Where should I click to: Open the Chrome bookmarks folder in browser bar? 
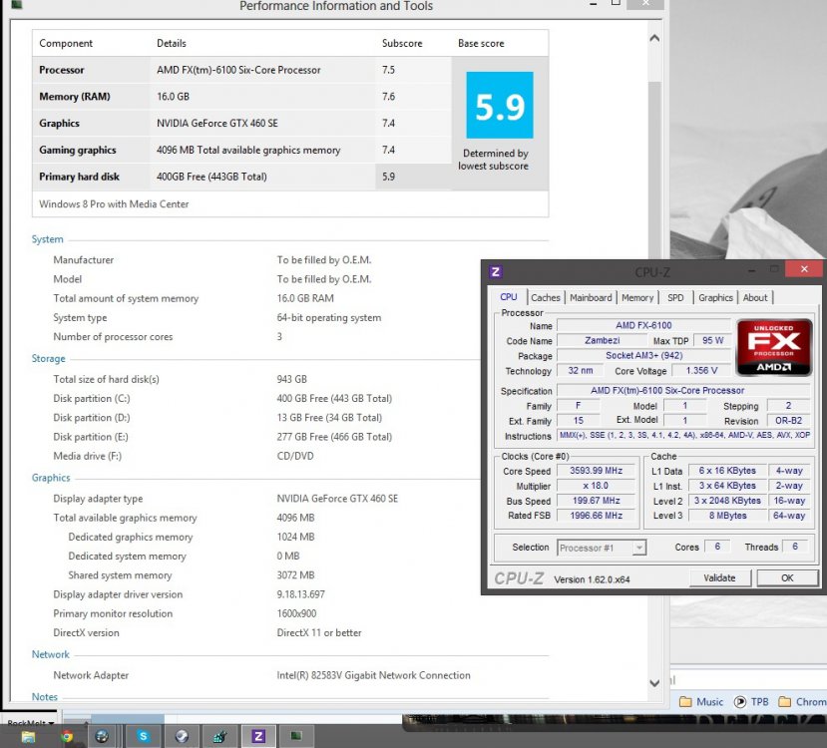pos(803,701)
